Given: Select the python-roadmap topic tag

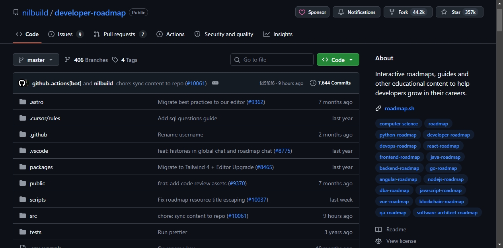Looking at the screenshot, I should pos(398,135).
